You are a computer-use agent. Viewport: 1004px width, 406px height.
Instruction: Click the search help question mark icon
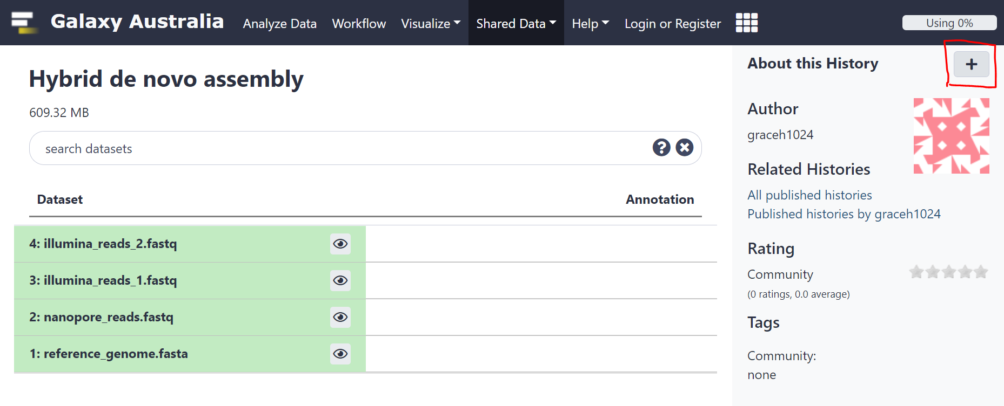(661, 148)
